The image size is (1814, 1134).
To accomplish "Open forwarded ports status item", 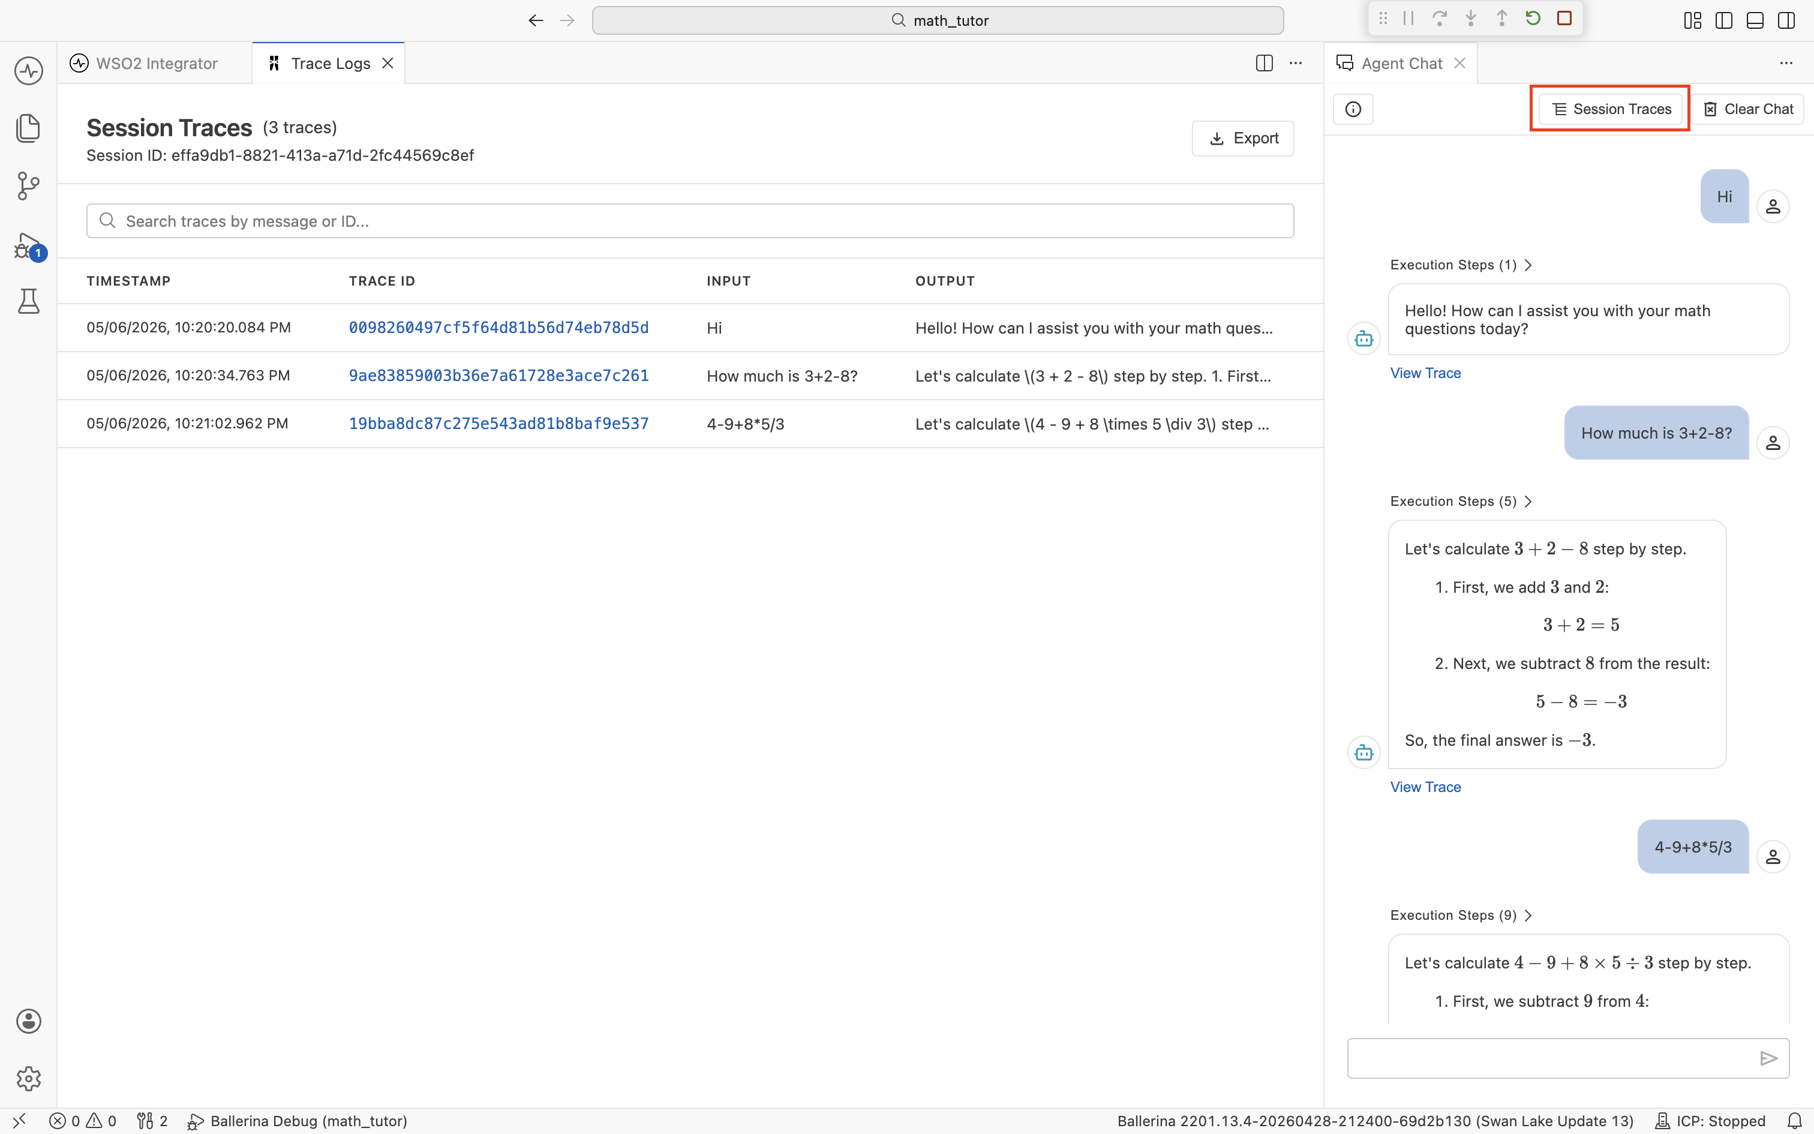I will (x=153, y=1121).
